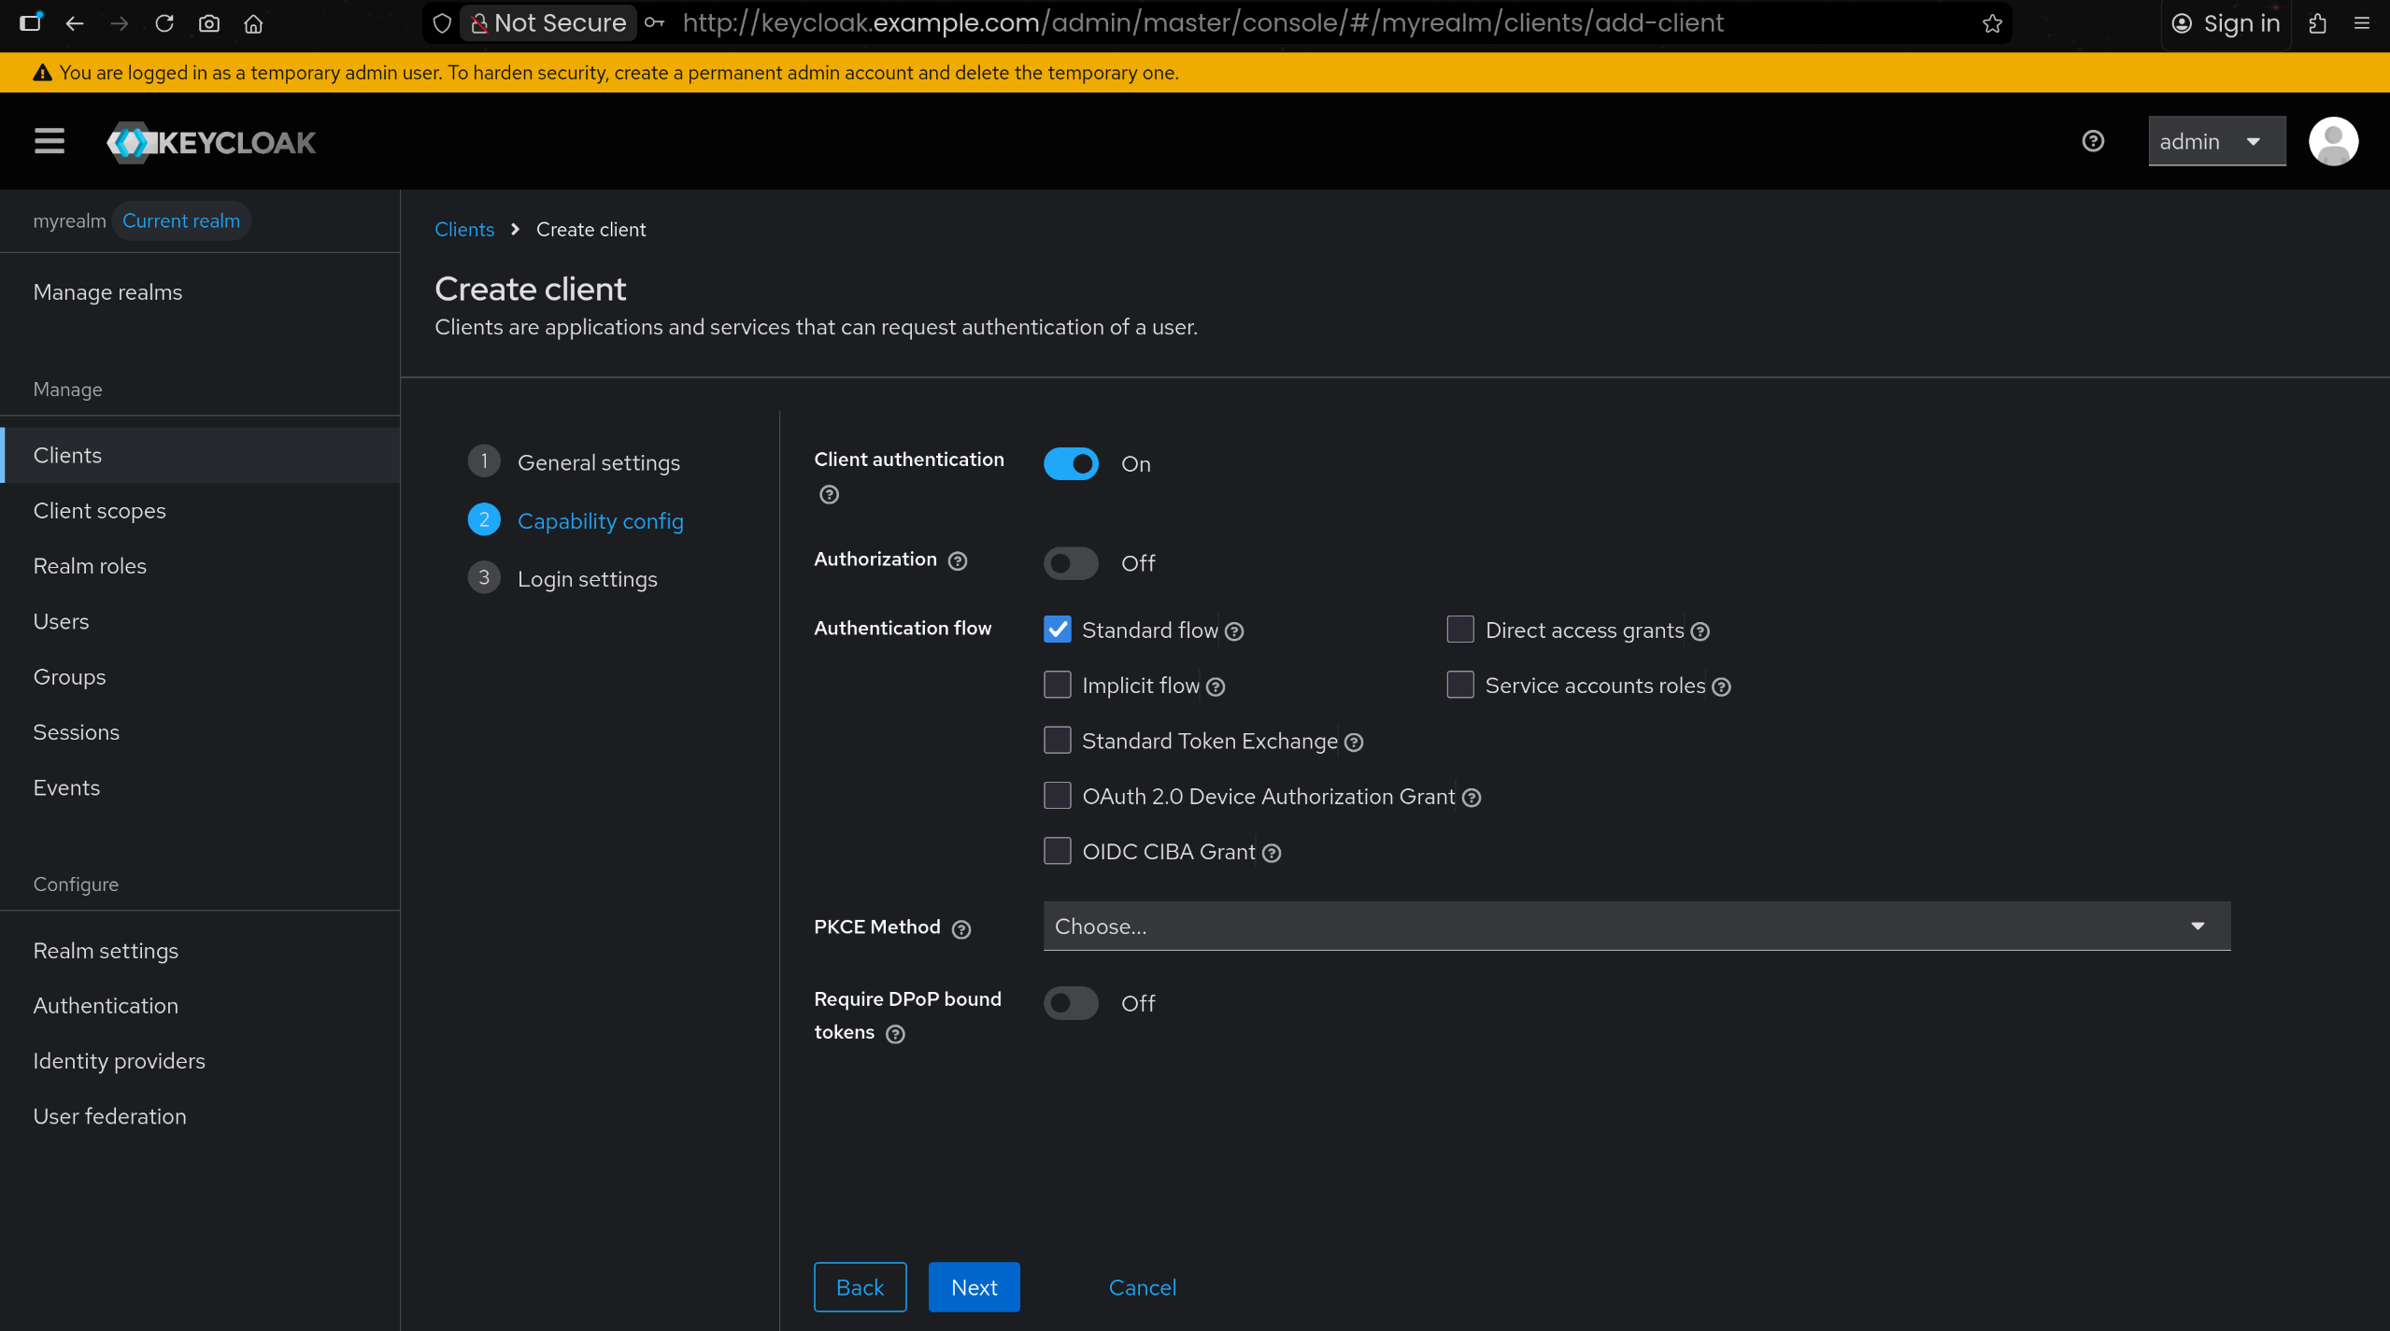The height and width of the screenshot is (1331, 2390).
Task: Check the Direct access grants checkbox
Action: pyautogui.click(x=1460, y=630)
